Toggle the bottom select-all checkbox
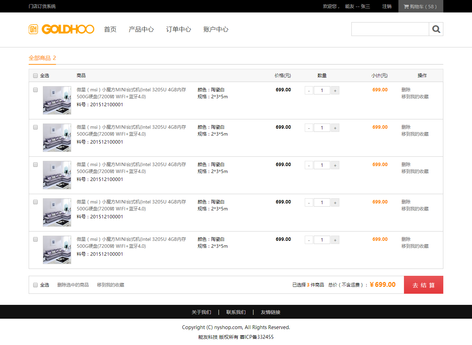The image size is (472, 345). pos(35,285)
